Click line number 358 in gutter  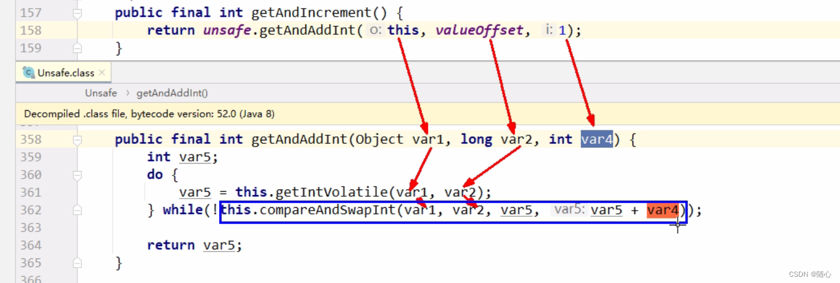point(31,139)
